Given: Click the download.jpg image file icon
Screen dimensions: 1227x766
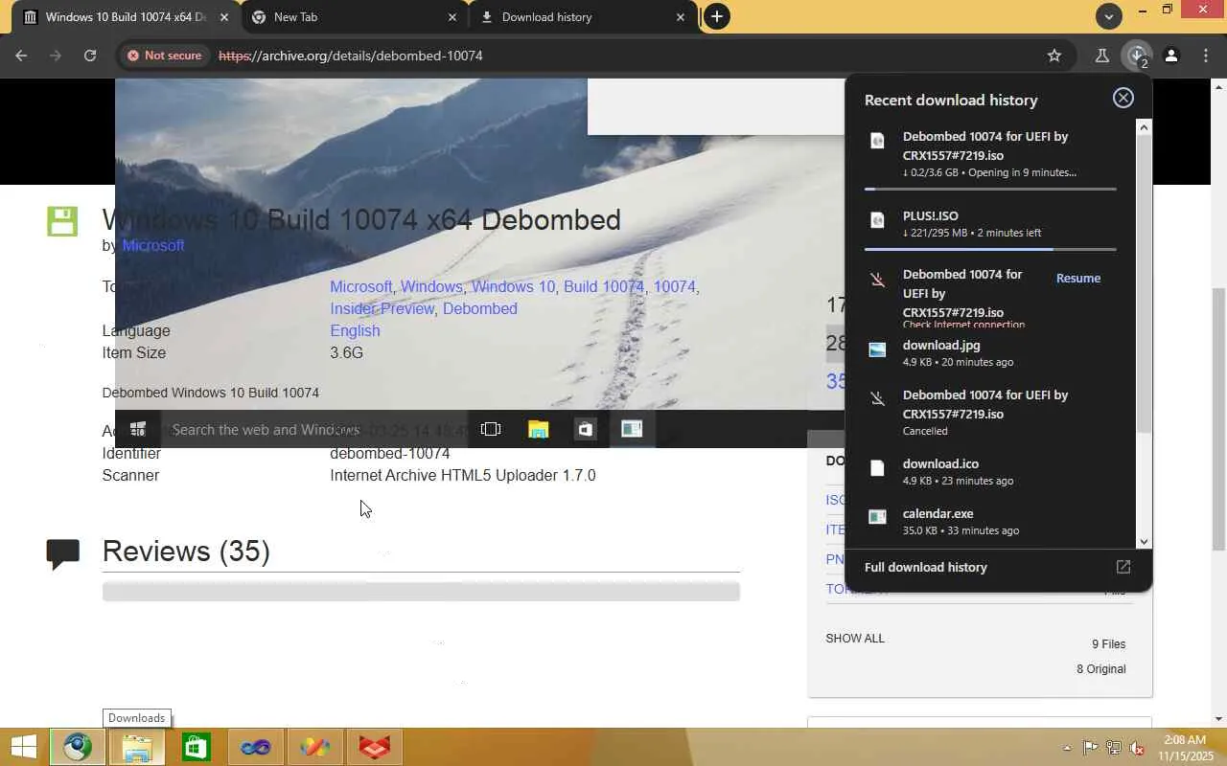Looking at the screenshot, I should click(x=877, y=349).
